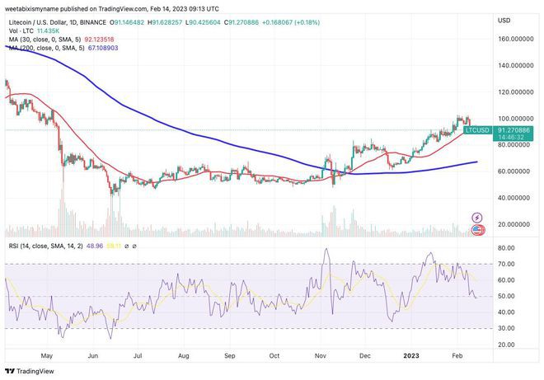
Task: Click the RSI 70.00 level on axis
Action: coord(506,264)
